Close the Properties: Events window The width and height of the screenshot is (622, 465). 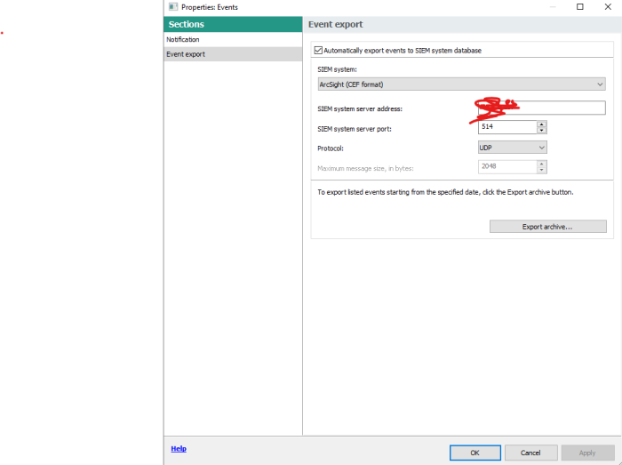click(608, 7)
